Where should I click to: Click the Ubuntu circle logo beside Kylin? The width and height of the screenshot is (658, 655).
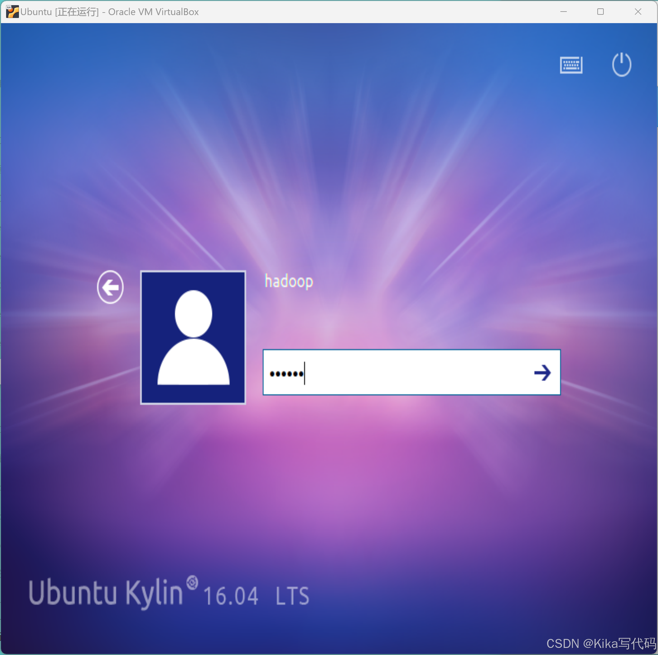192,582
